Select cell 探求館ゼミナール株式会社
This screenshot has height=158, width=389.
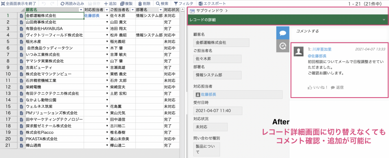[54, 126]
